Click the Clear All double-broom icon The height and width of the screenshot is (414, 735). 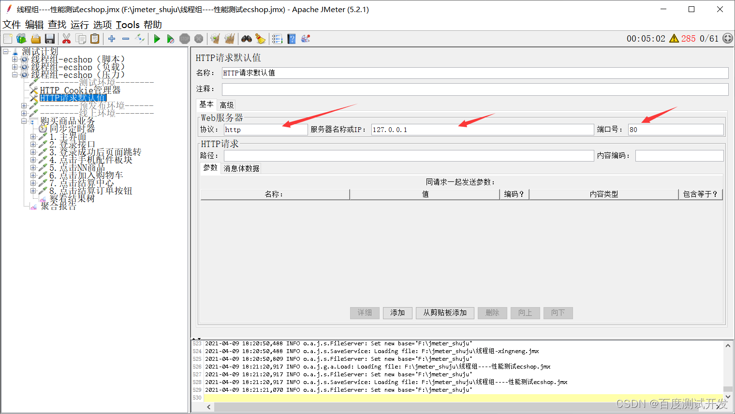229,39
